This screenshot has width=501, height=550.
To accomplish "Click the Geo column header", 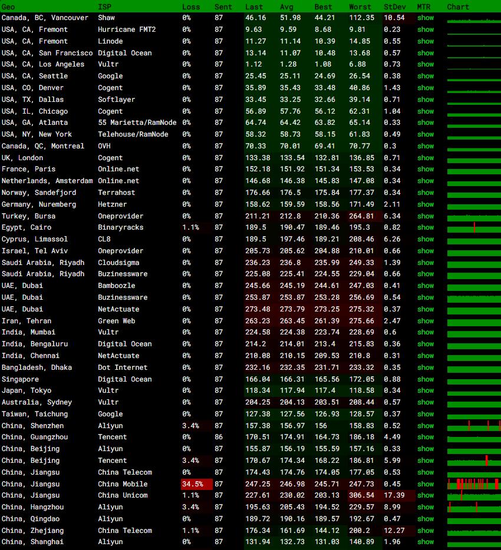I will [x=8, y=6].
